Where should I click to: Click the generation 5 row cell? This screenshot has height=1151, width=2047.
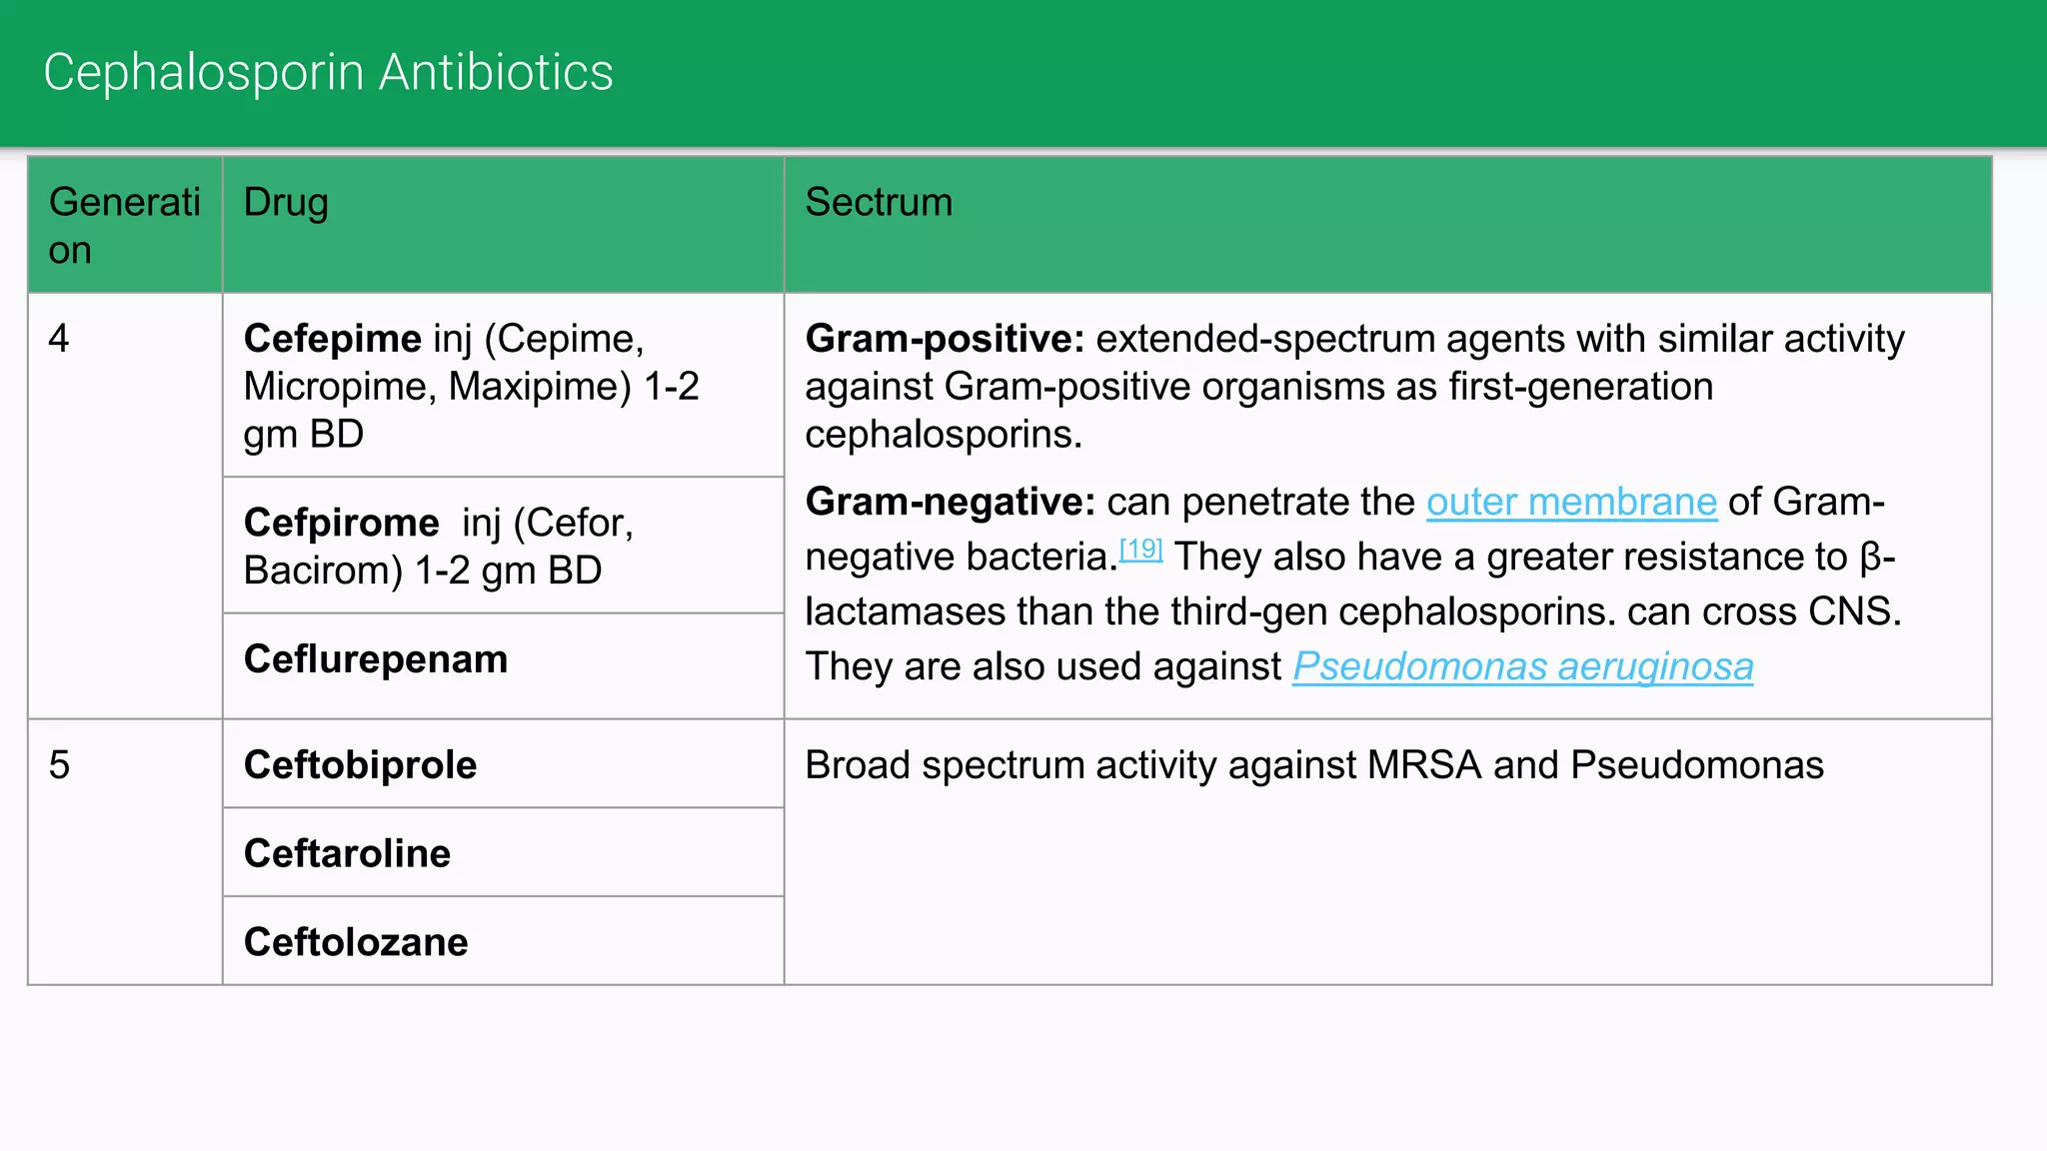[125, 851]
